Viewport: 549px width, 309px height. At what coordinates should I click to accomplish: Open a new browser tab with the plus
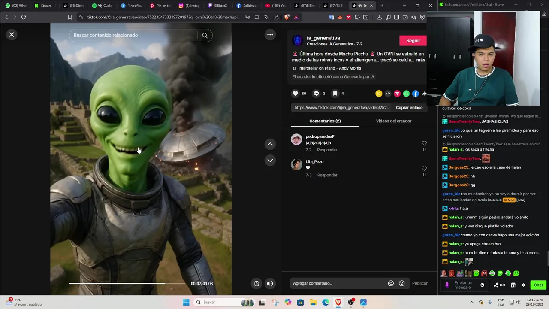(x=382, y=6)
